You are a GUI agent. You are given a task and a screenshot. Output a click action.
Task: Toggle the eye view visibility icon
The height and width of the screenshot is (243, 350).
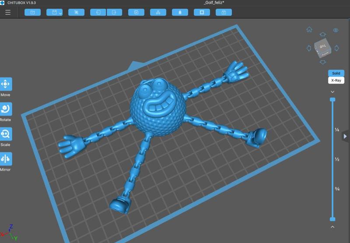[336, 30]
